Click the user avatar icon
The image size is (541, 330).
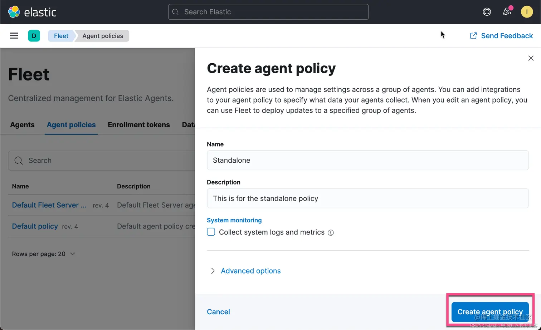pos(527,12)
